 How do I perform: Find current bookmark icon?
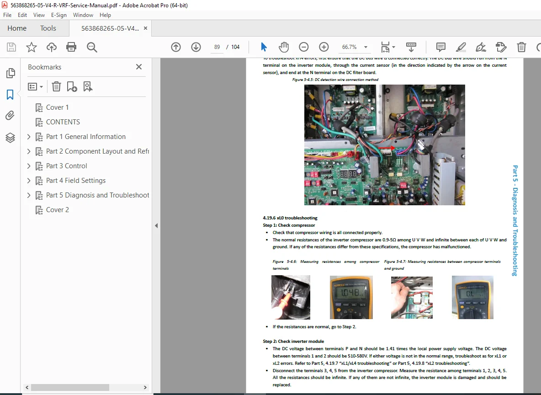pyautogui.click(x=88, y=86)
